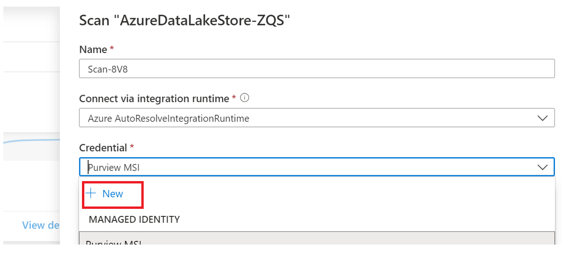
Task: Select New credential option
Action: (x=113, y=194)
